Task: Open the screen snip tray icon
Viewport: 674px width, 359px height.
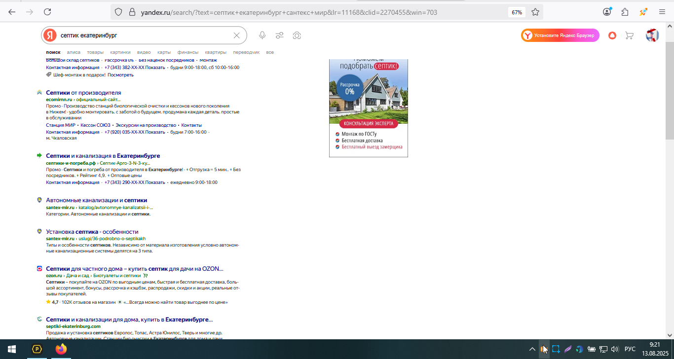Action: coord(556,349)
